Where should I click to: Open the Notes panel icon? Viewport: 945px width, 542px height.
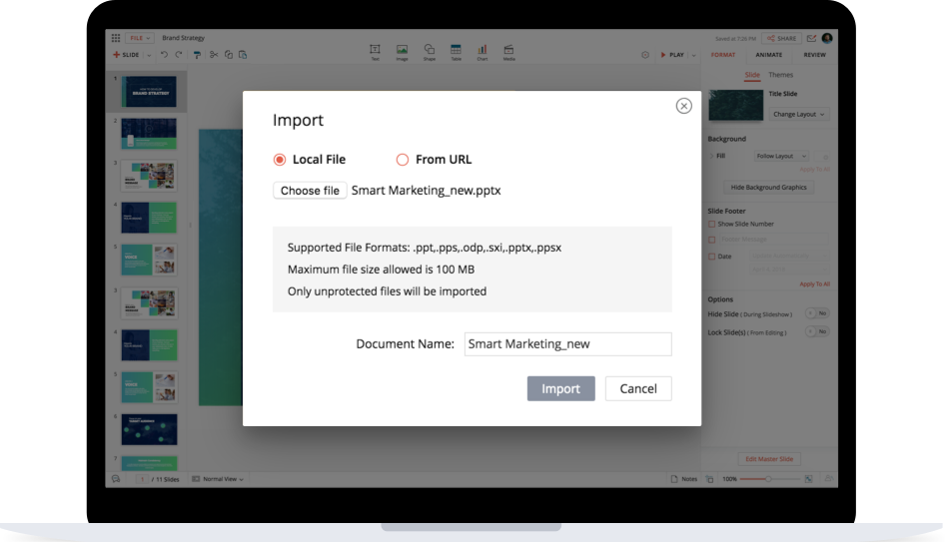tap(674, 479)
